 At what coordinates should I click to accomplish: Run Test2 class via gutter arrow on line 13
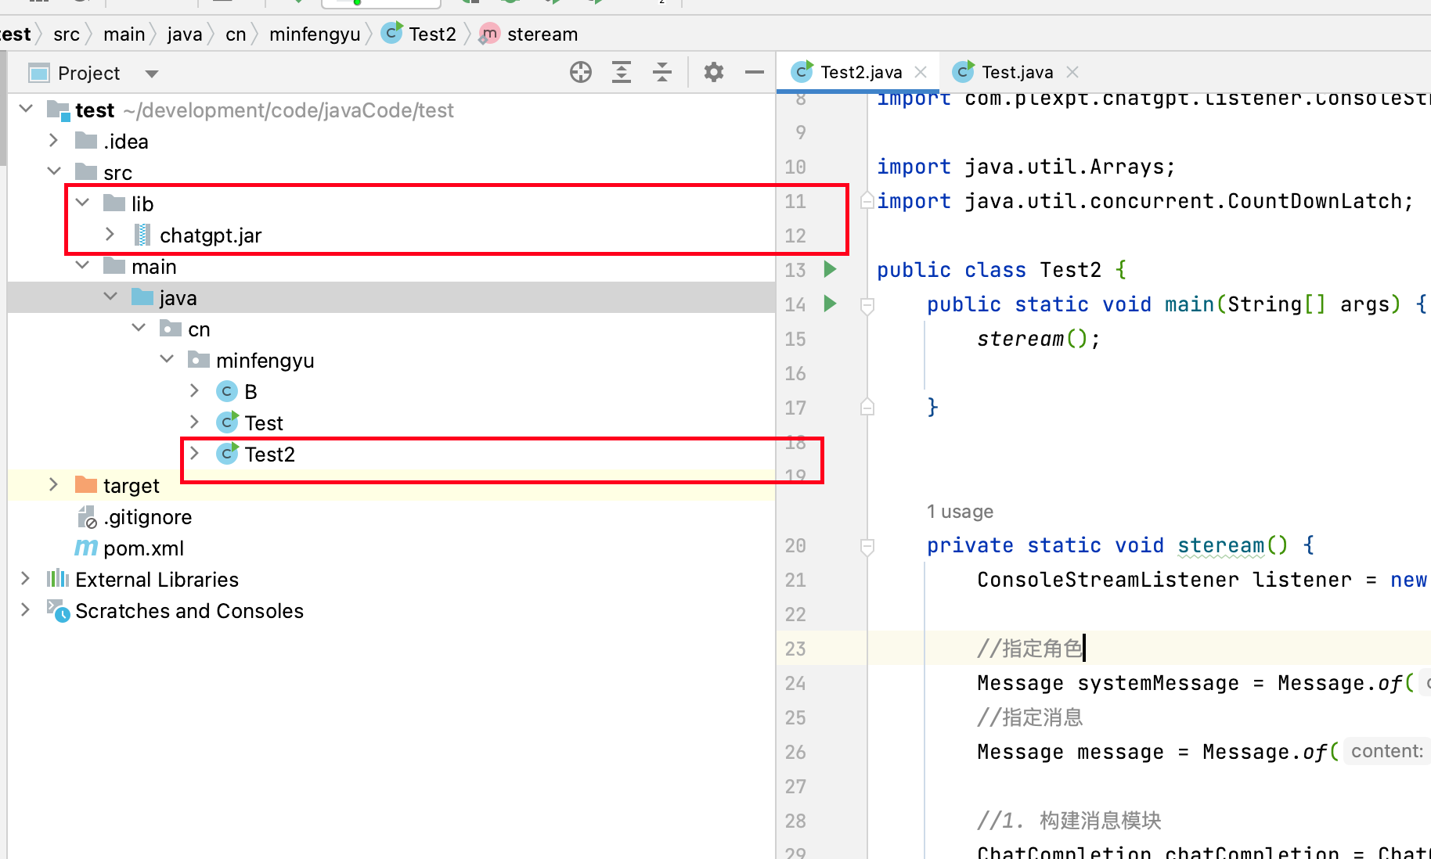click(x=831, y=270)
